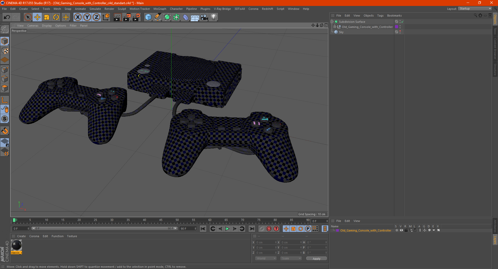Toggle layer lock icon in Layers panel
Viewport: 498px width, 269px height.
click(415, 230)
